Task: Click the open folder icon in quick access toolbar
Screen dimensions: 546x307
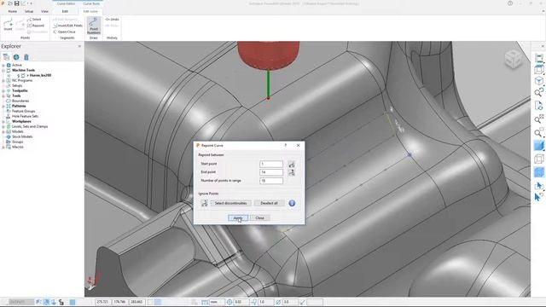Action: pyautogui.click(x=10, y=3)
